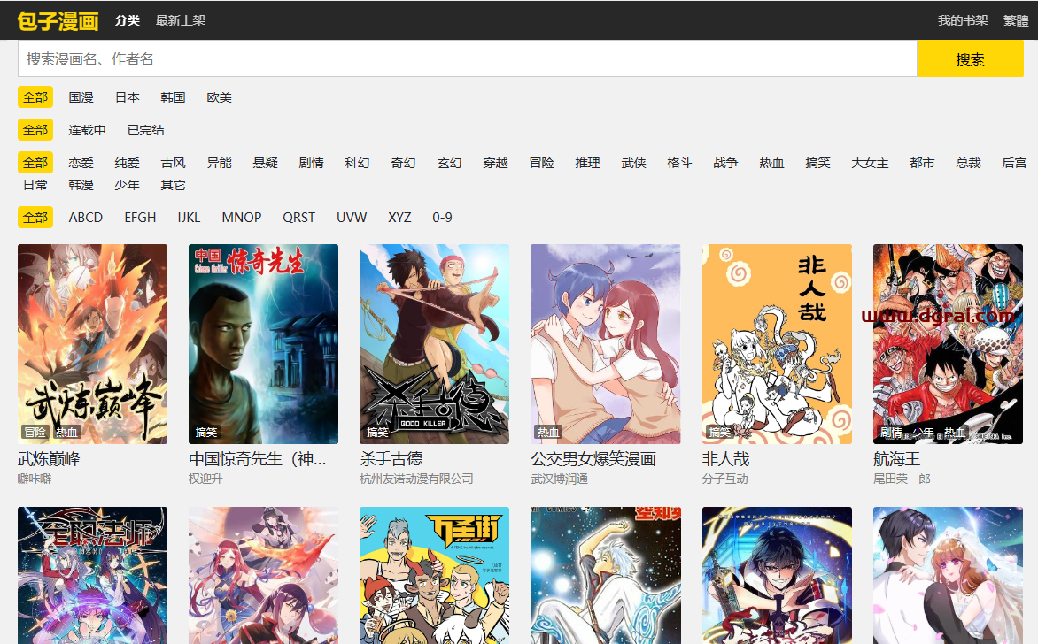The width and height of the screenshot is (1038, 644).
Task: Filter by 连载中 status
Action: 88,130
